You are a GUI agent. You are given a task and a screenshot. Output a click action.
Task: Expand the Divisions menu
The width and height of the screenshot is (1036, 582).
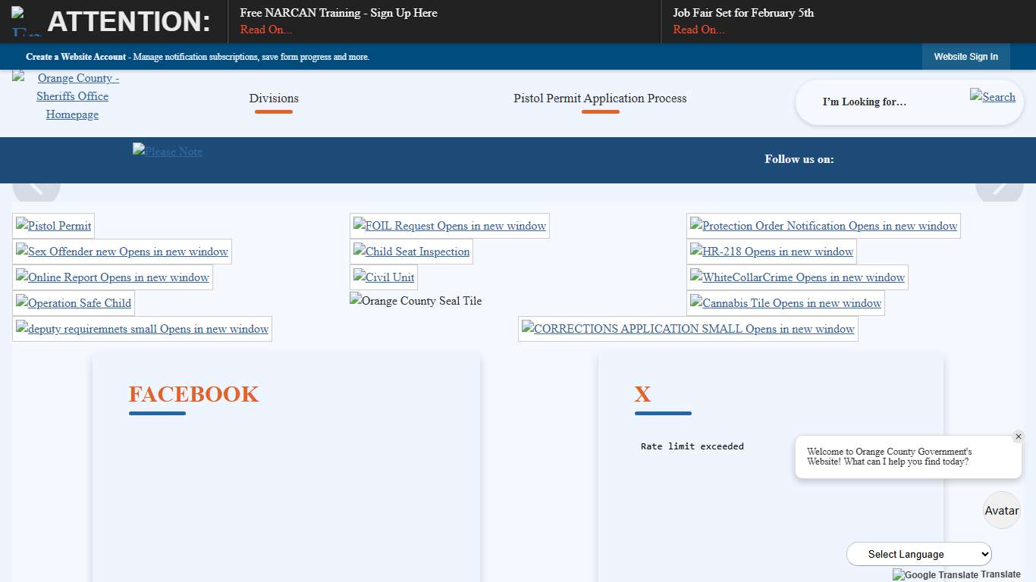[x=274, y=99]
